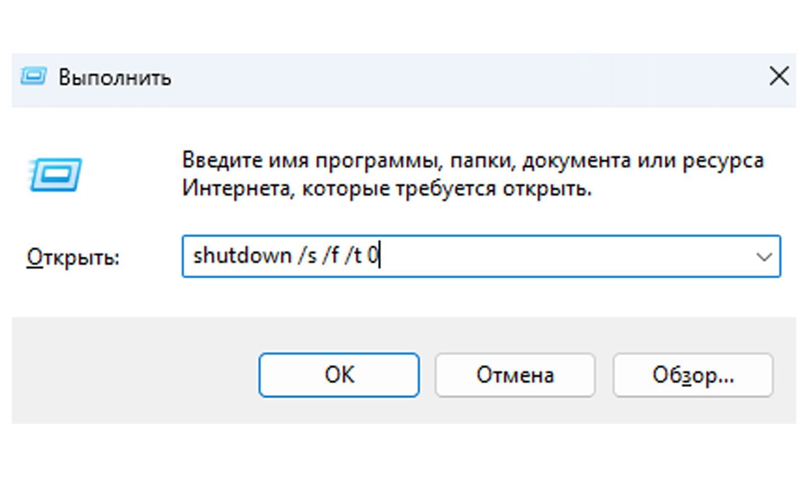
Task: Click the description line starting with Интернета
Action: (387, 189)
